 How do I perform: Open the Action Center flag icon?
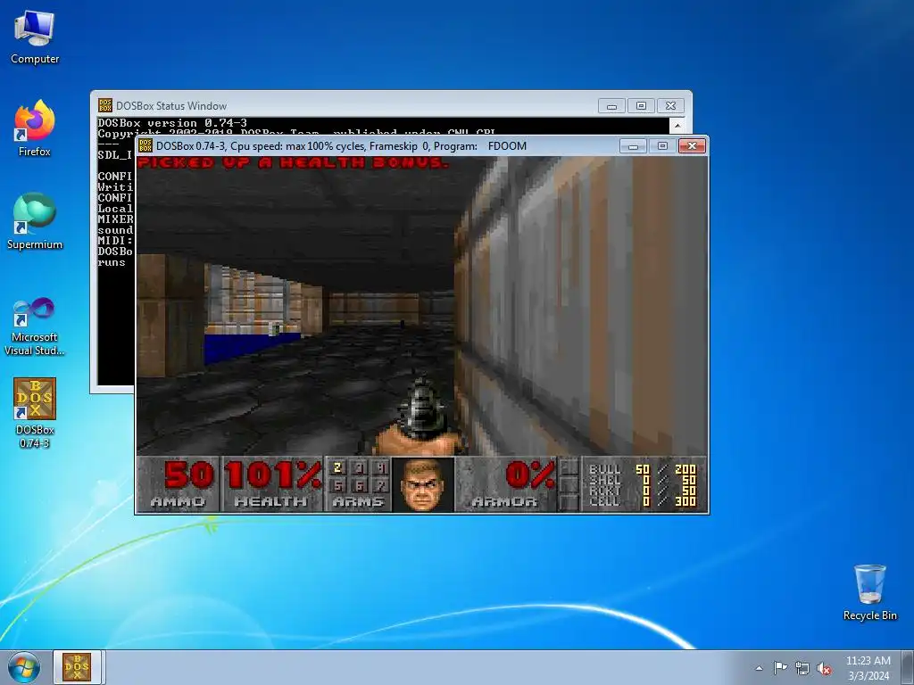click(780, 668)
